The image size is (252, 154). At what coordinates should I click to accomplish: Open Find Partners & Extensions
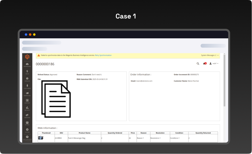27,138
